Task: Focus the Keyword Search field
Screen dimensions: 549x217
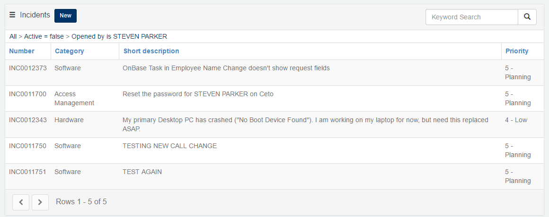Action: tap(472, 17)
